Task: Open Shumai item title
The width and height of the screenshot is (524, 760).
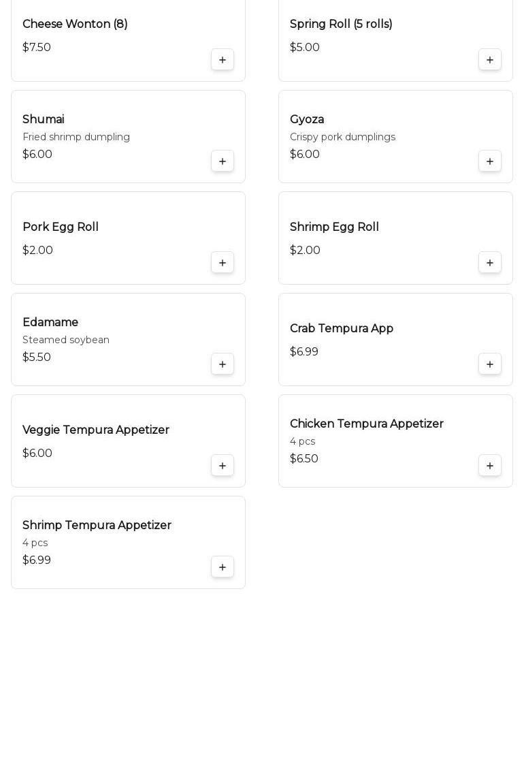Action: (44, 120)
